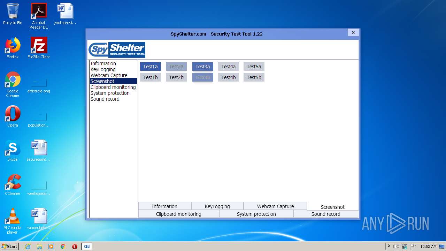
Task: Click the Show desktop button by the clock
Action: pyautogui.click(x=442, y=246)
